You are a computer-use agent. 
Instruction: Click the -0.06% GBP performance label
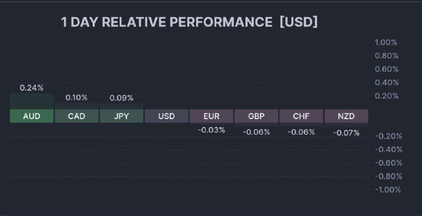tap(256, 132)
